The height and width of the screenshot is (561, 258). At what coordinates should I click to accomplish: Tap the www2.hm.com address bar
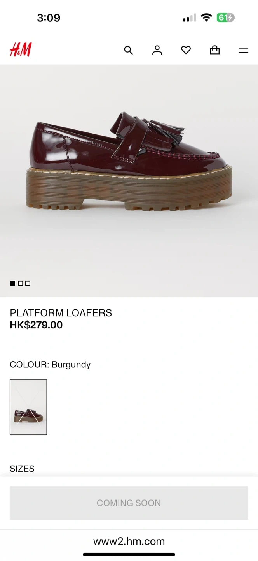129,541
